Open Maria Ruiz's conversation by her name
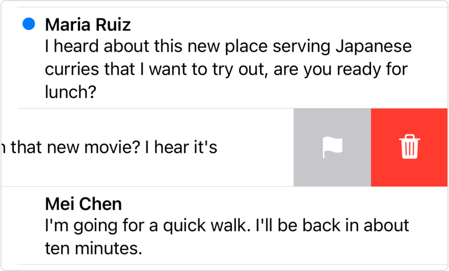 88,24
